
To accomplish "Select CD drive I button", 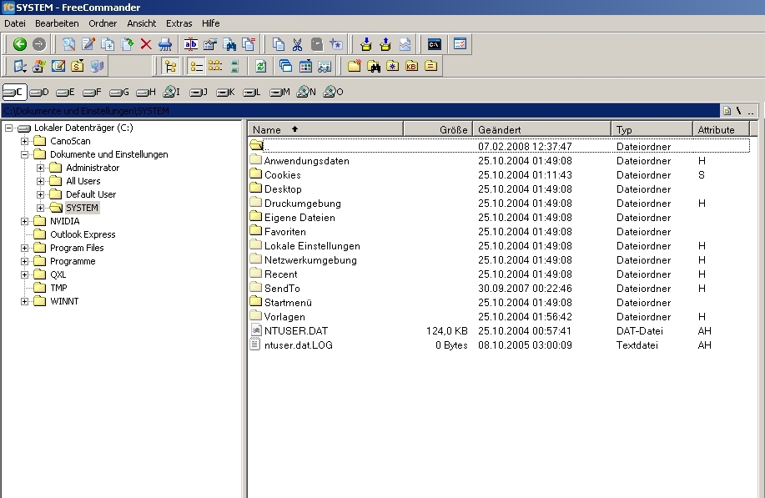I will [x=172, y=92].
